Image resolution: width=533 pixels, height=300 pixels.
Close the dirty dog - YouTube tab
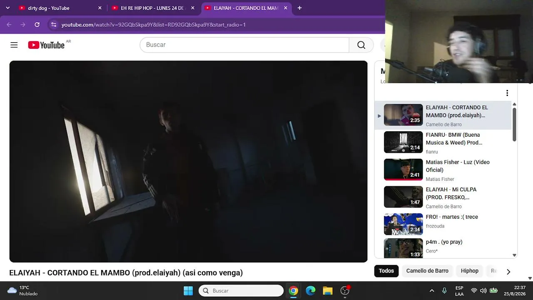click(100, 8)
